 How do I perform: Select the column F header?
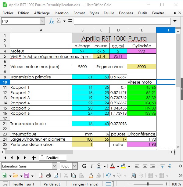pyautogui.click(x=166, y=30)
